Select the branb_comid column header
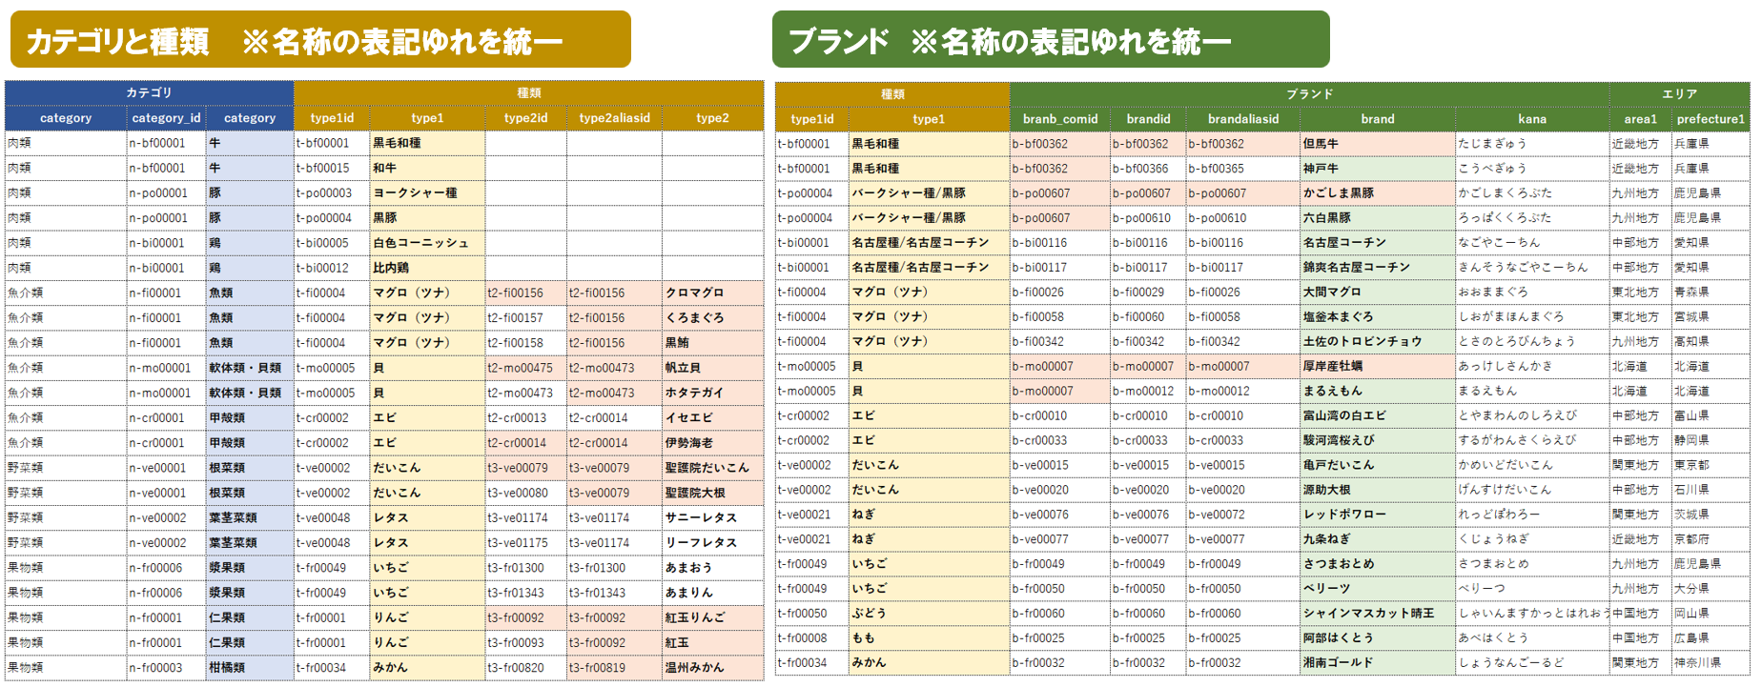This screenshot has height=687, width=1762. (1060, 119)
